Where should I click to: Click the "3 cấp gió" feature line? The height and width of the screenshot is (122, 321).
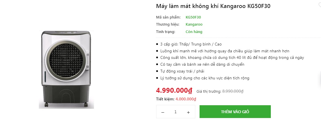pyautogui.click(x=191, y=44)
